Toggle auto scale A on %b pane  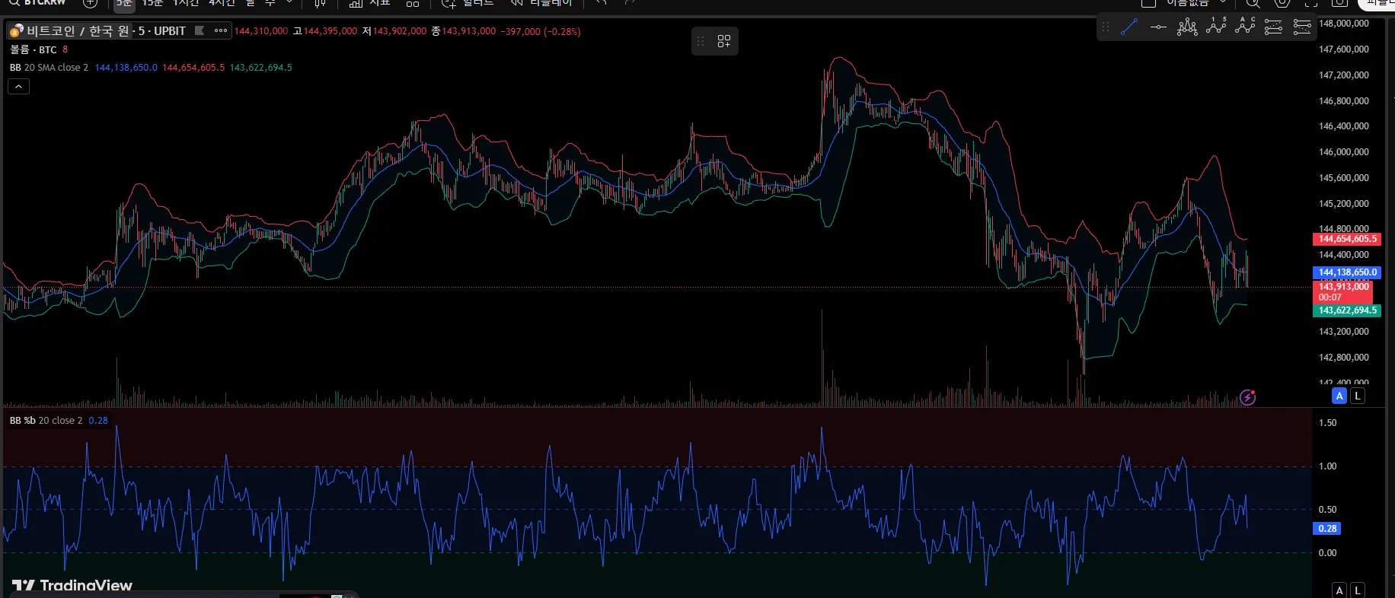tap(1339, 590)
